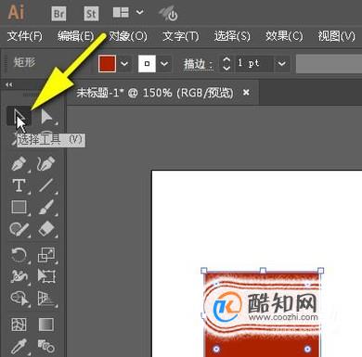Click the bottom-left corner radius widget

point(216,349)
